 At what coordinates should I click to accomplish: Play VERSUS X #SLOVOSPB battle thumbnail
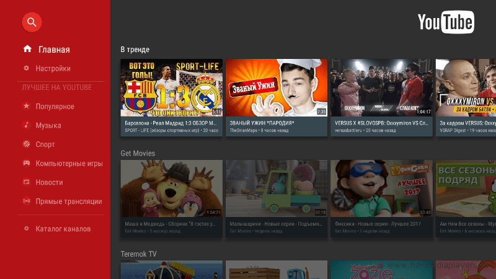(x=381, y=87)
